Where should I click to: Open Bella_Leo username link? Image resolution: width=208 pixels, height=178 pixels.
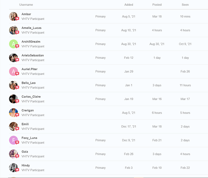tap(29, 83)
